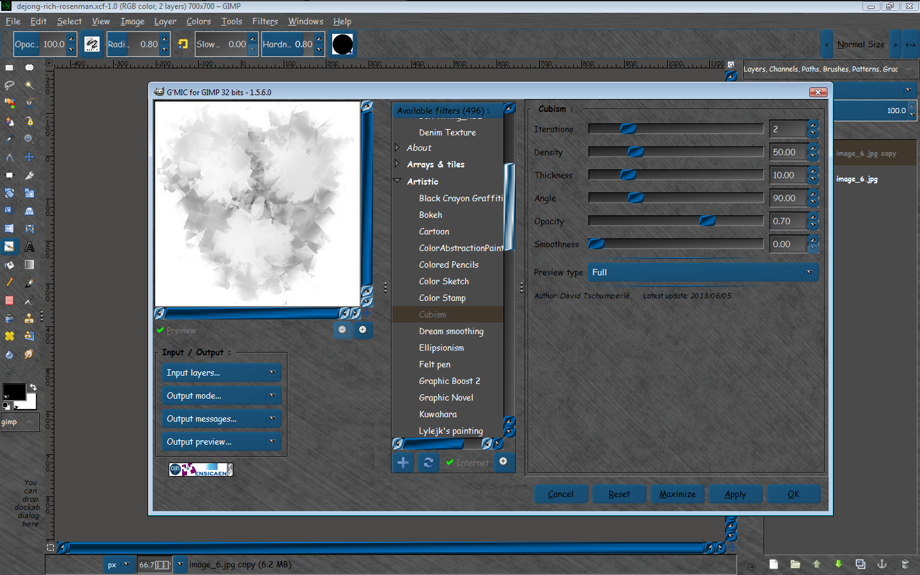Select the Rectangle Select tool
The image size is (920, 575).
(x=10, y=67)
